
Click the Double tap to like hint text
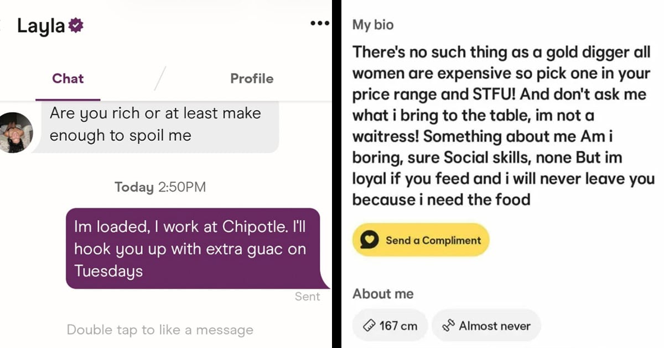[160, 330]
